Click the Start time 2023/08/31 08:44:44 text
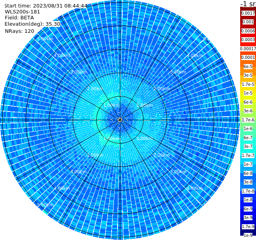The height and width of the screenshot is (240, 256). 46,6
